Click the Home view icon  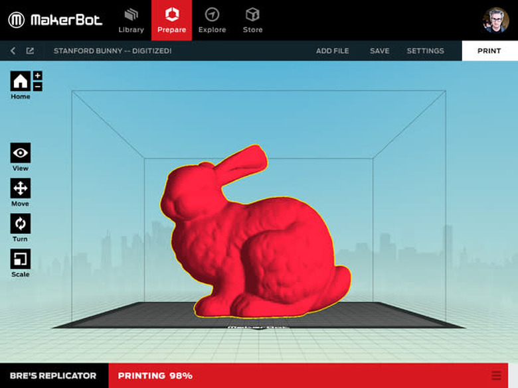pos(20,82)
